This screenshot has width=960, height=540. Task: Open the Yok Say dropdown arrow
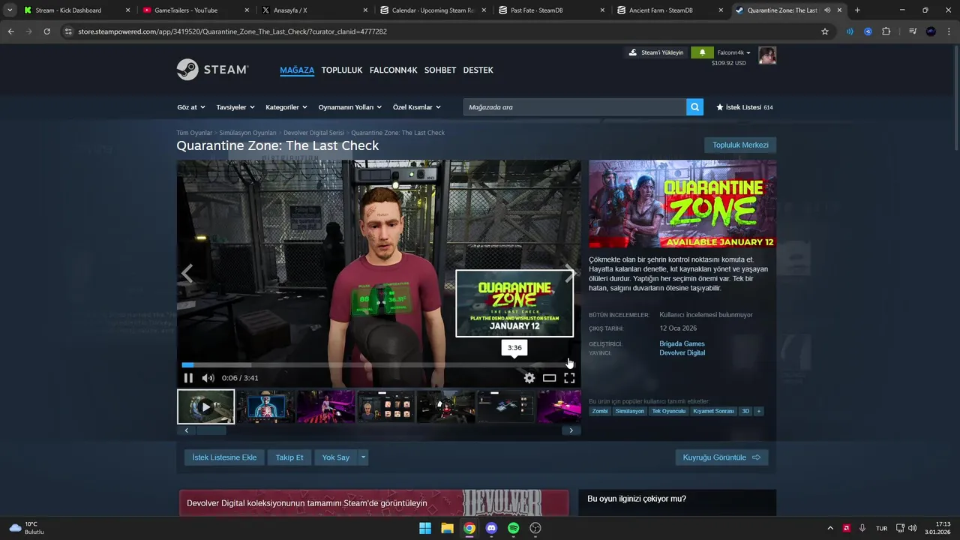click(363, 457)
